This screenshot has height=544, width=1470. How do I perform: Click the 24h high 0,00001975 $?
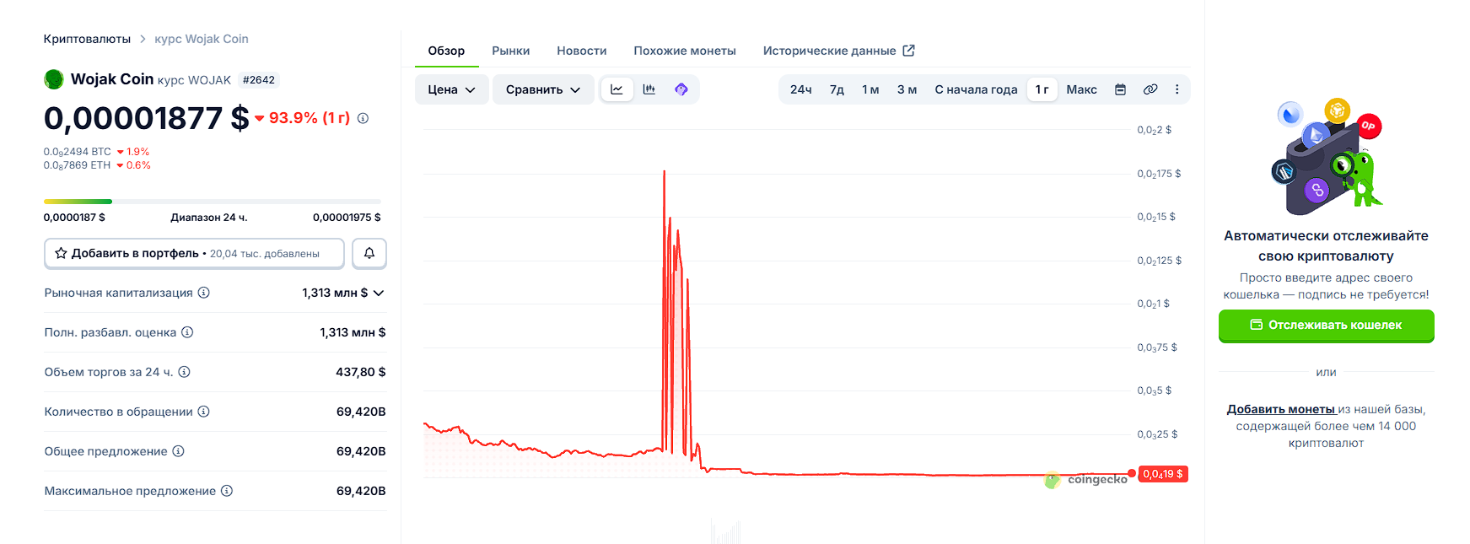347,218
